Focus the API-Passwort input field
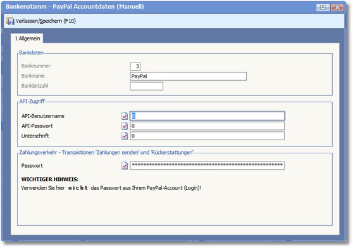 [x=207, y=126]
